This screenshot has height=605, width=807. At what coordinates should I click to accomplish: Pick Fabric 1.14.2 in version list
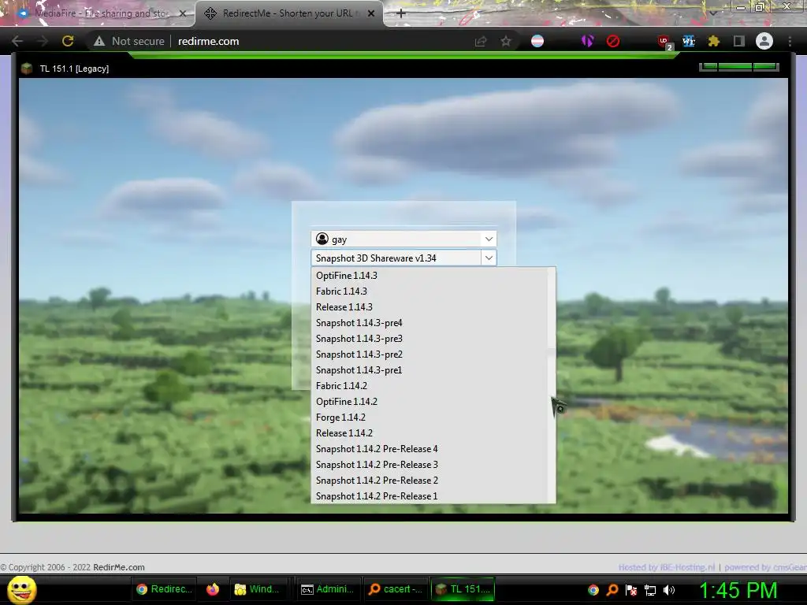click(x=430, y=386)
